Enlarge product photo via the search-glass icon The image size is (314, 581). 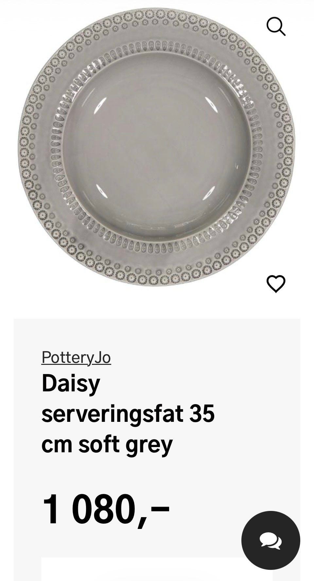point(276,26)
